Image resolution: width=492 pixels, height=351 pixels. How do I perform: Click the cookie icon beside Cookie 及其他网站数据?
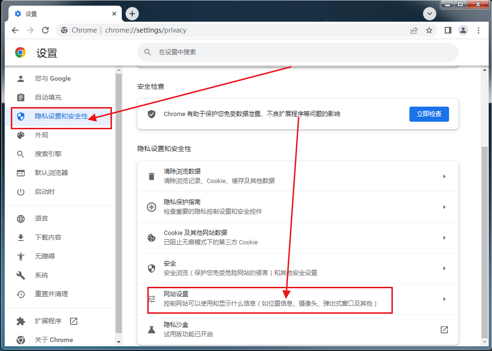[x=152, y=238]
